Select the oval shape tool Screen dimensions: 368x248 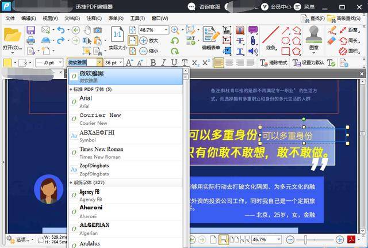click(x=285, y=40)
